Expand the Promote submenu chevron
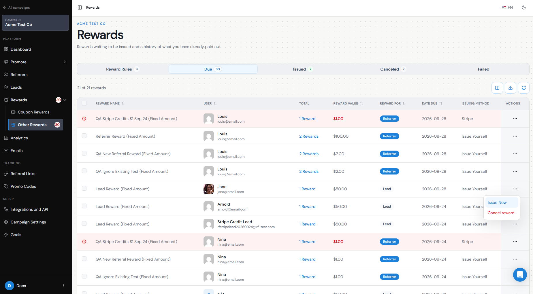Screen dimensions: 533x294 65,62
